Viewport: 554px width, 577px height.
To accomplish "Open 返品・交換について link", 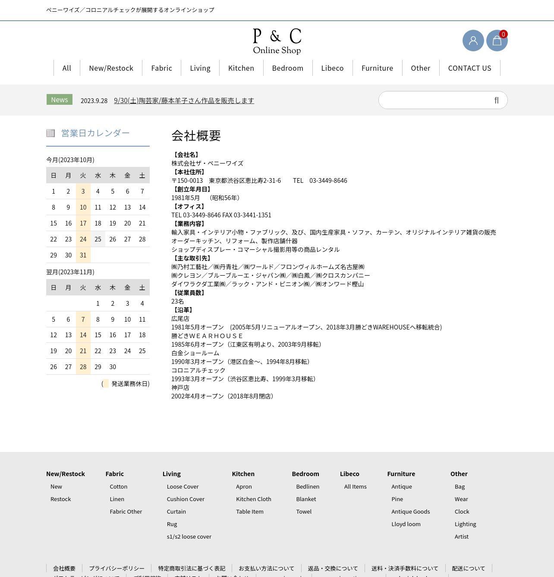I will 333,568.
